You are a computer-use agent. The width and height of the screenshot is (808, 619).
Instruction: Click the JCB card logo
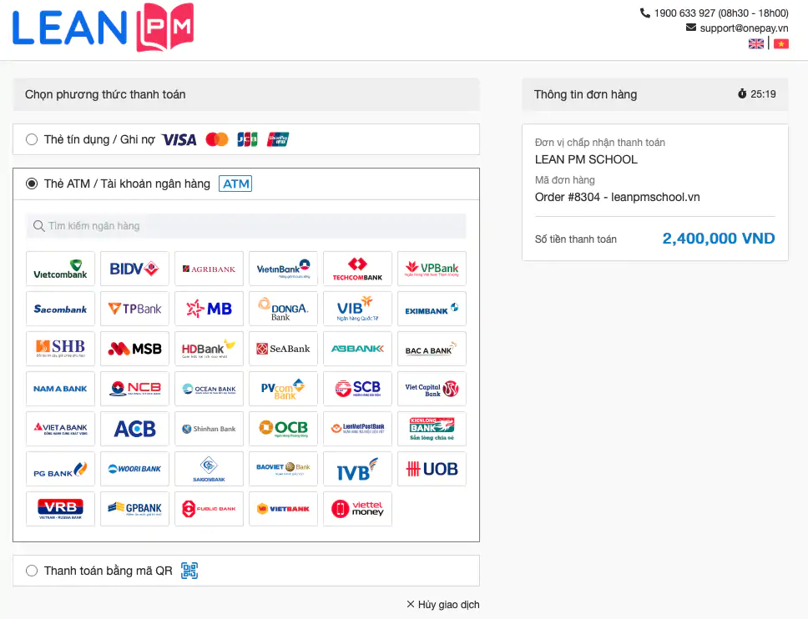(247, 139)
